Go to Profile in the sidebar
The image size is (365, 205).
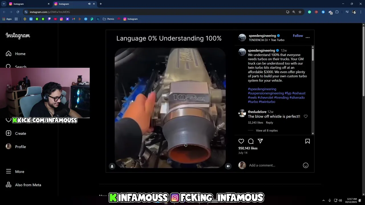16,147
